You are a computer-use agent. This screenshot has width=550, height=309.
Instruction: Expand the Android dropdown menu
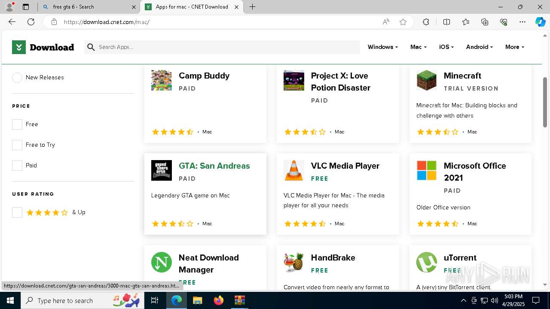(480, 47)
